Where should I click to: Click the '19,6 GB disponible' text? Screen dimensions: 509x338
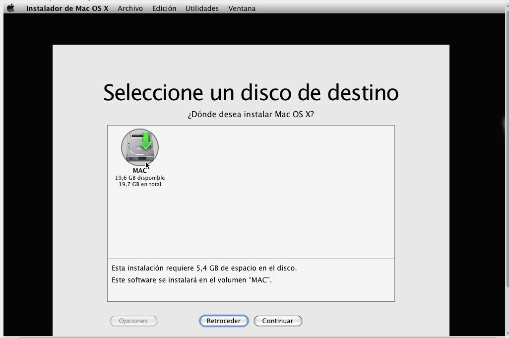140,178
